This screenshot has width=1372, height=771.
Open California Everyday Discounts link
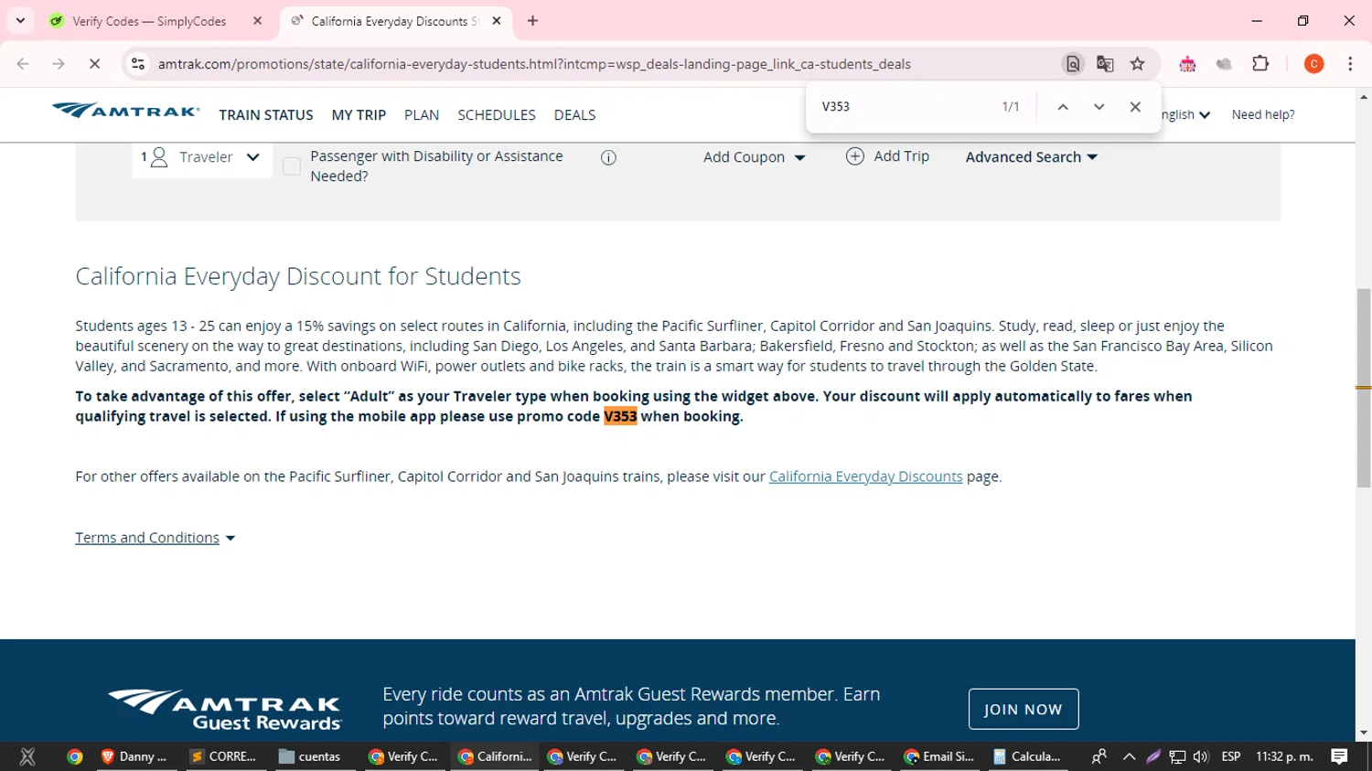865,477
